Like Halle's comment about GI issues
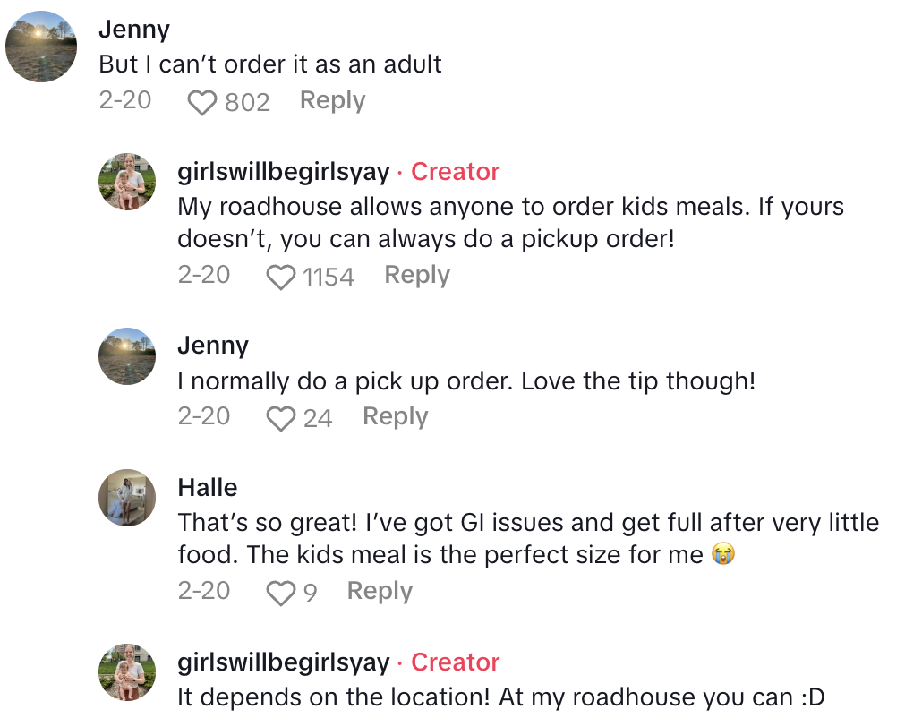 281,593
